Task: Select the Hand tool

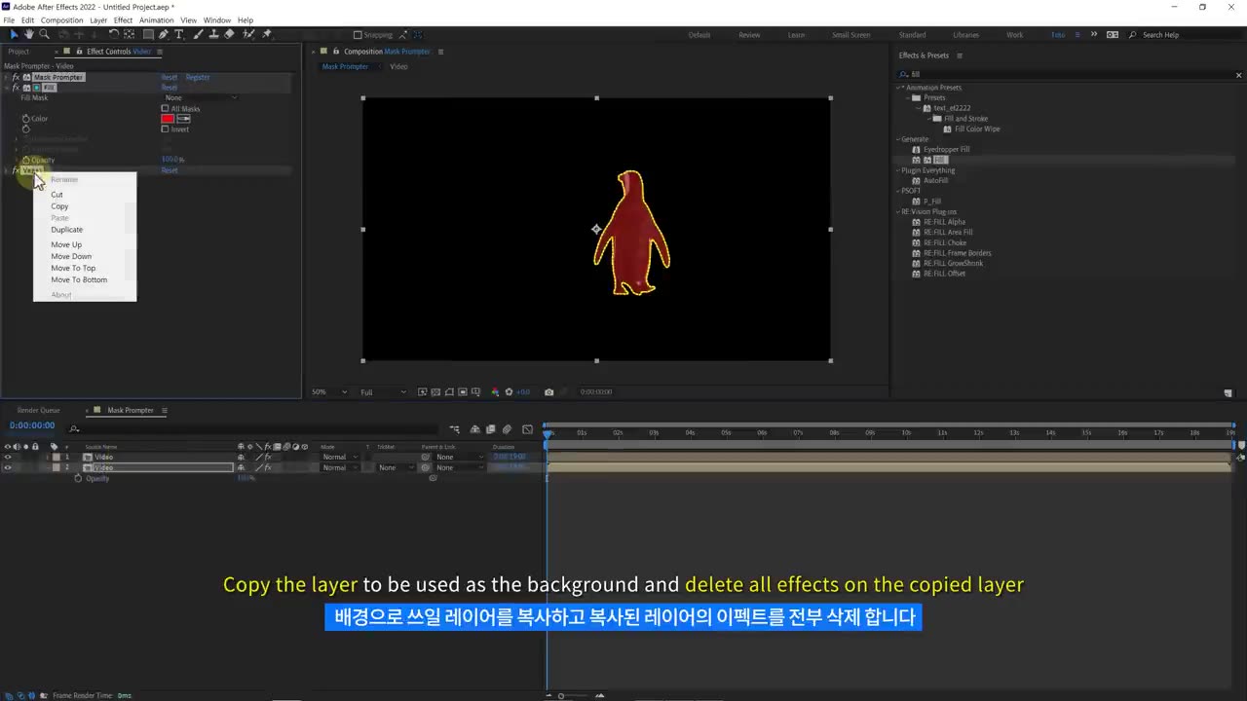Action: (29, 34)
